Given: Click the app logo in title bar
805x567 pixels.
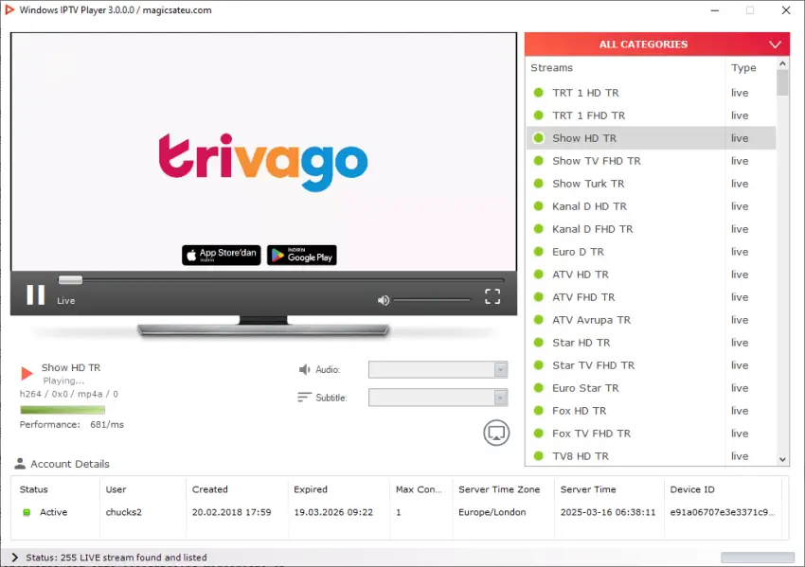Looking at the screenshot, I should 9,9.
